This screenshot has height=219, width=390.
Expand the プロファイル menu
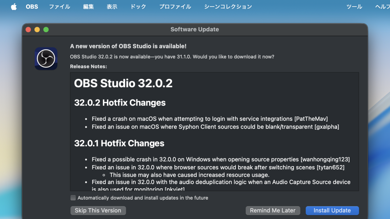click(175, 7)
